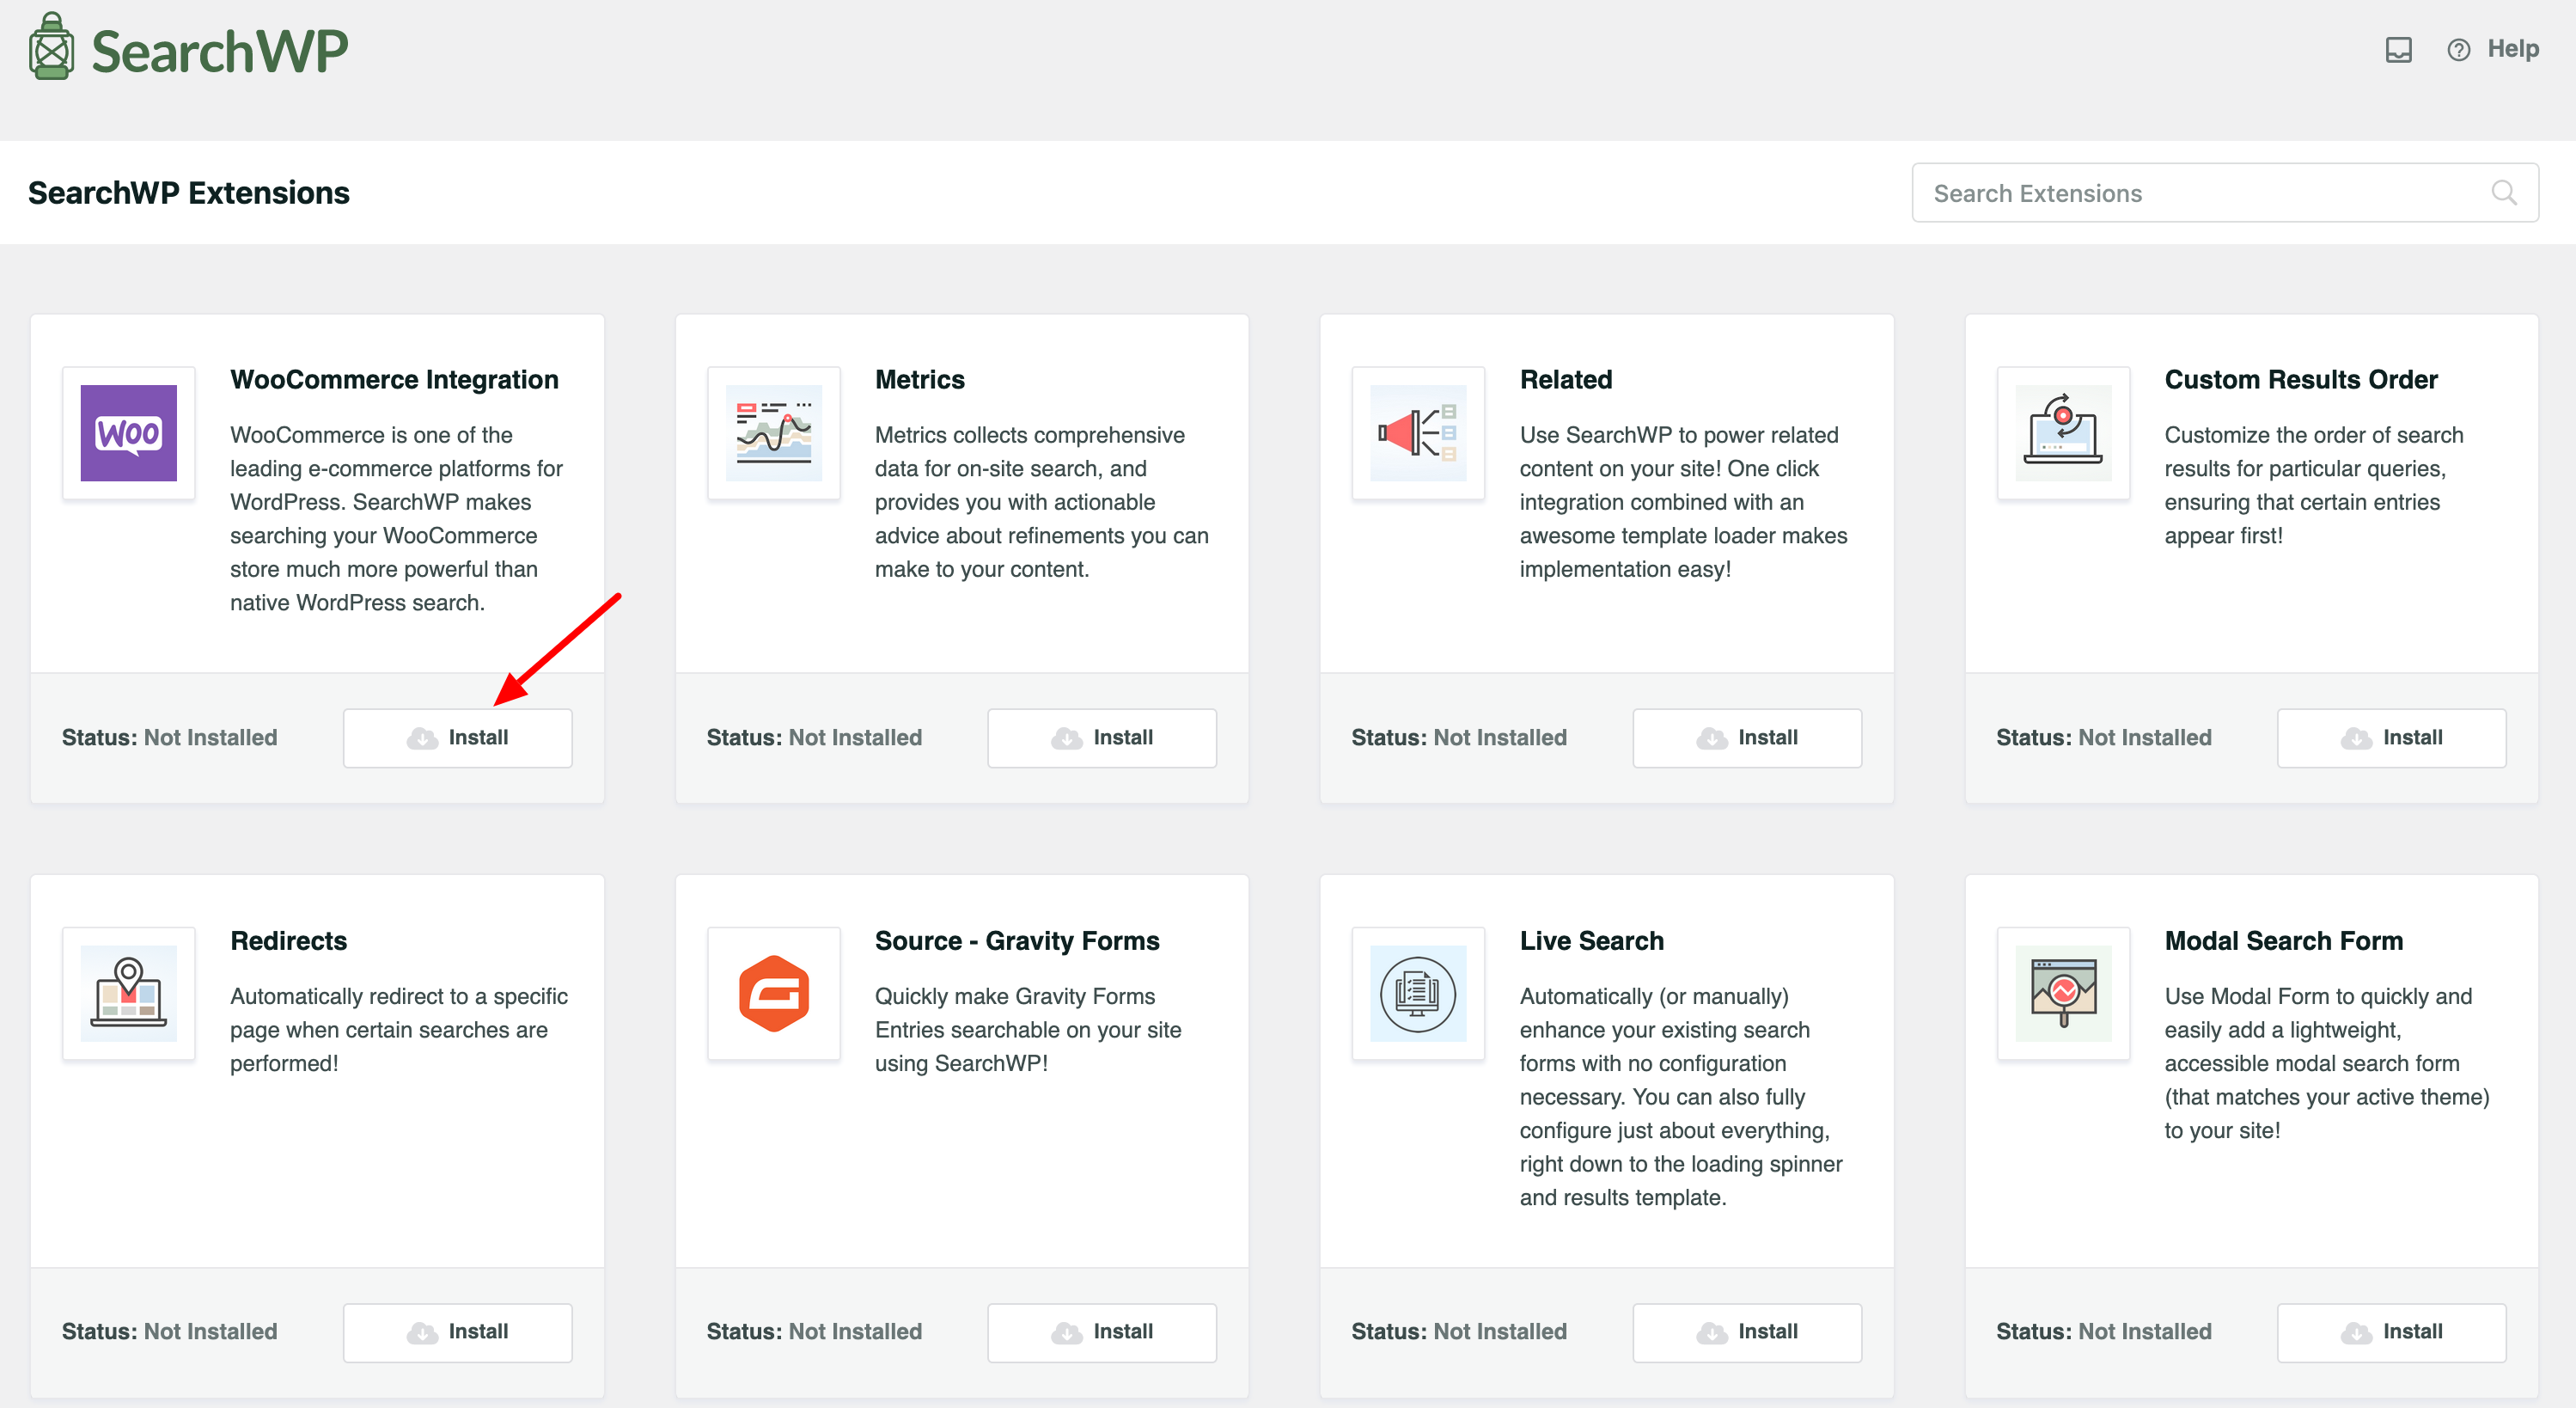Click the Modal Search Form description

2326,1064
